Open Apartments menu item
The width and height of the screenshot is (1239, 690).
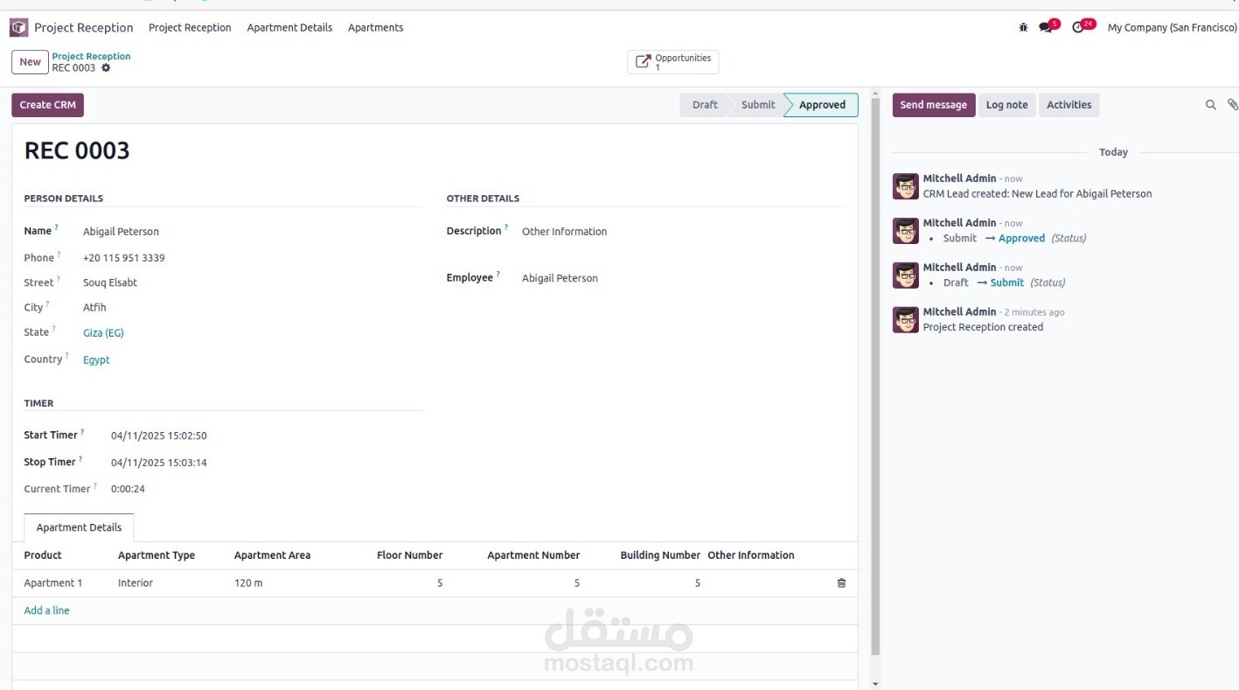pos(375,28)
